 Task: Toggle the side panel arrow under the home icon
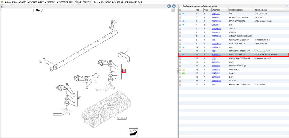[x=1, y=6]
